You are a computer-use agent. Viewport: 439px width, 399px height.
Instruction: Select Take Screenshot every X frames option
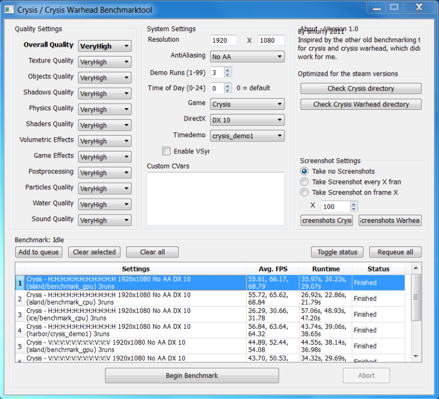click(304, 182)
